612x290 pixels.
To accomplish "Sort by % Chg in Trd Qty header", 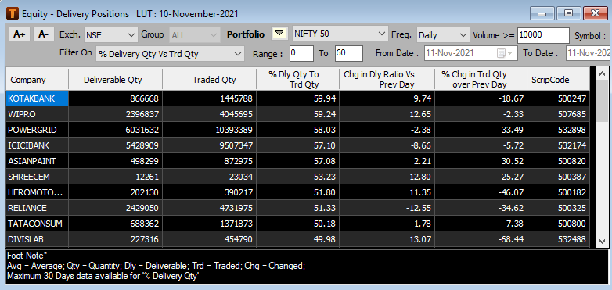I will coord(481,80).
